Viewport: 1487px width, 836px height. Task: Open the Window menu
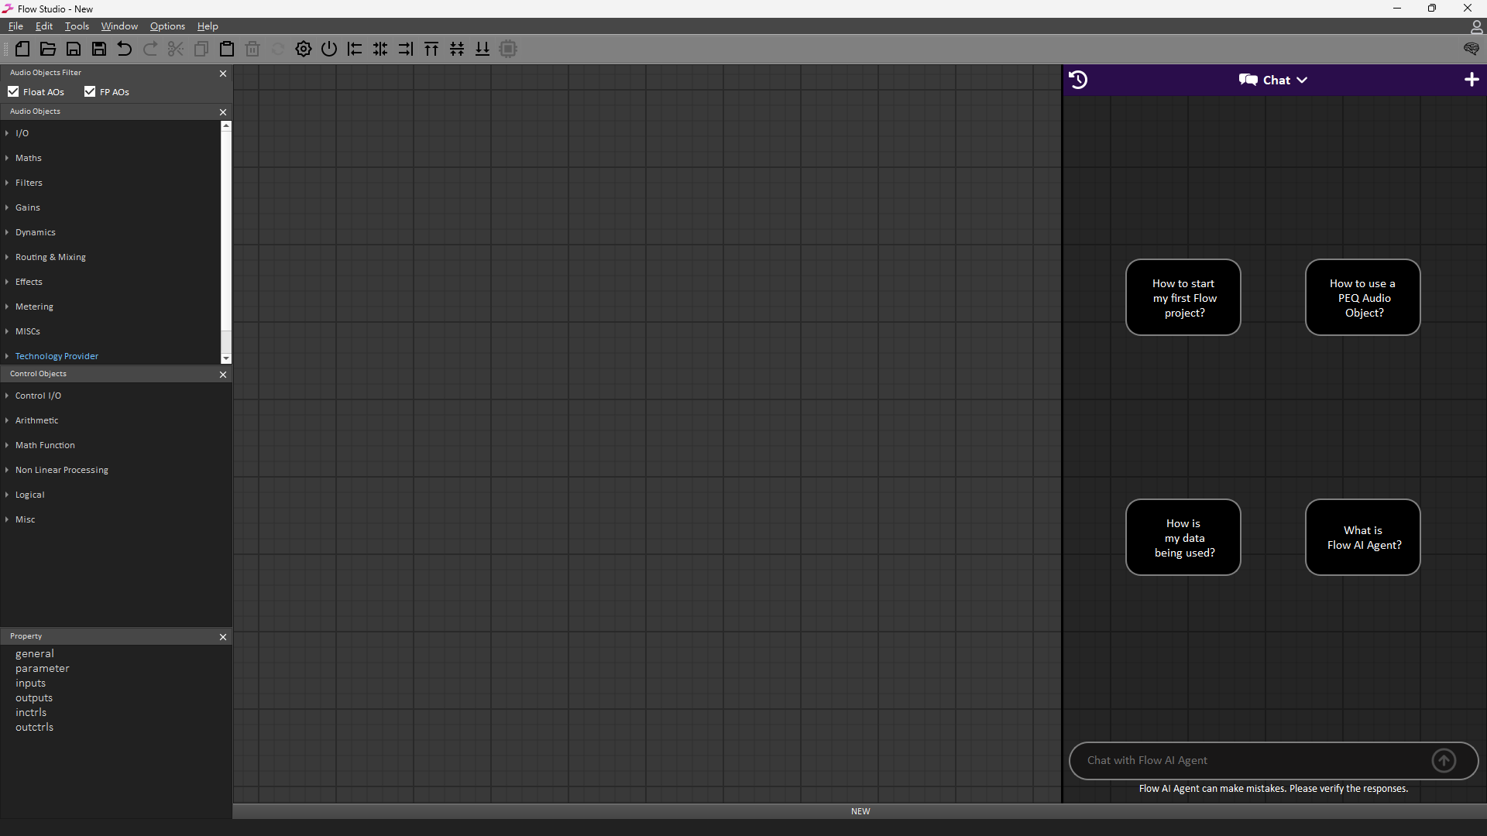[x=119, y=26]
